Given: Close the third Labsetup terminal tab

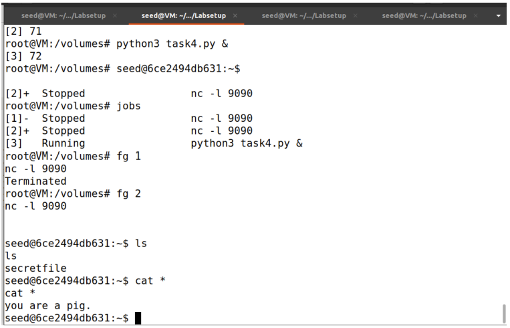Looking at the screenshot, I should pos(355,15).
